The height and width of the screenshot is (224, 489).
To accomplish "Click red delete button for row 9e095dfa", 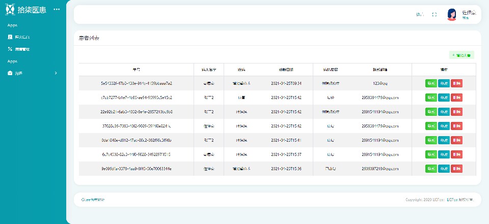I will pos(456,169).
